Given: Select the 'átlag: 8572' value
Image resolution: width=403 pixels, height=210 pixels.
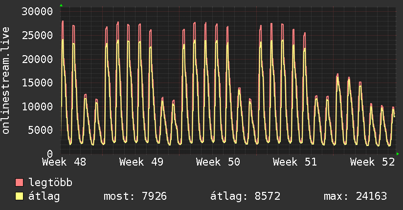Looking at the screenshot, I should coord(245,196).
